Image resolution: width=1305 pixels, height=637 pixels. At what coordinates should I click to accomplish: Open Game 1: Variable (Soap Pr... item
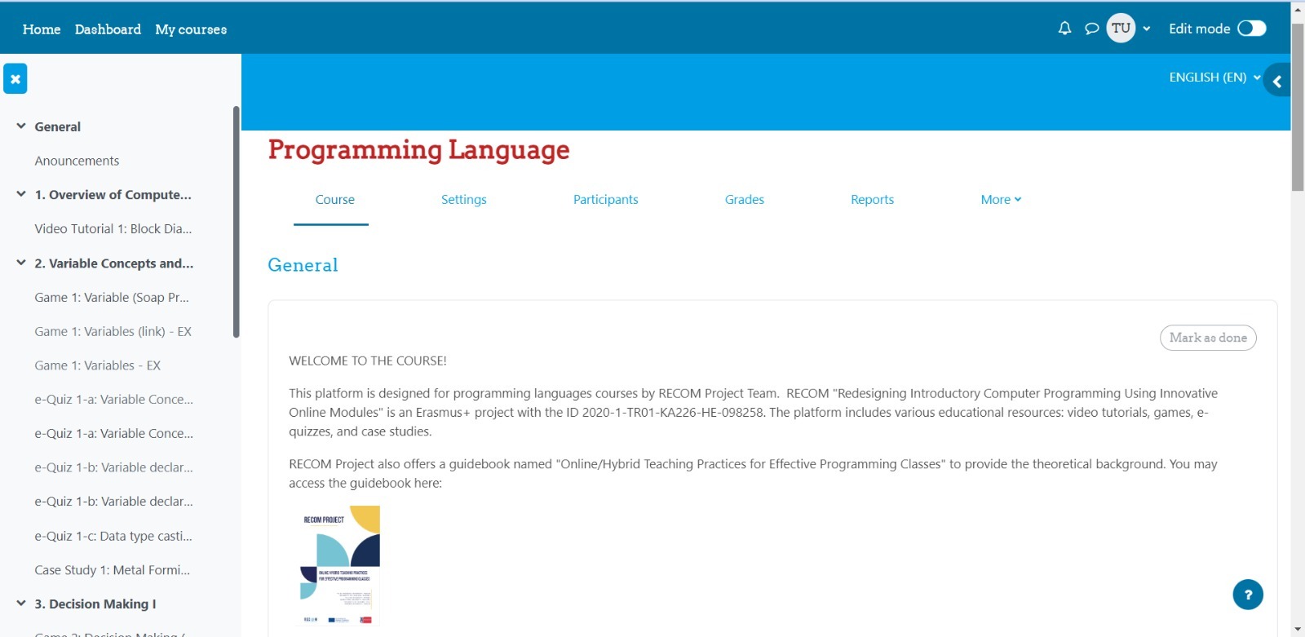pos(112,298)
